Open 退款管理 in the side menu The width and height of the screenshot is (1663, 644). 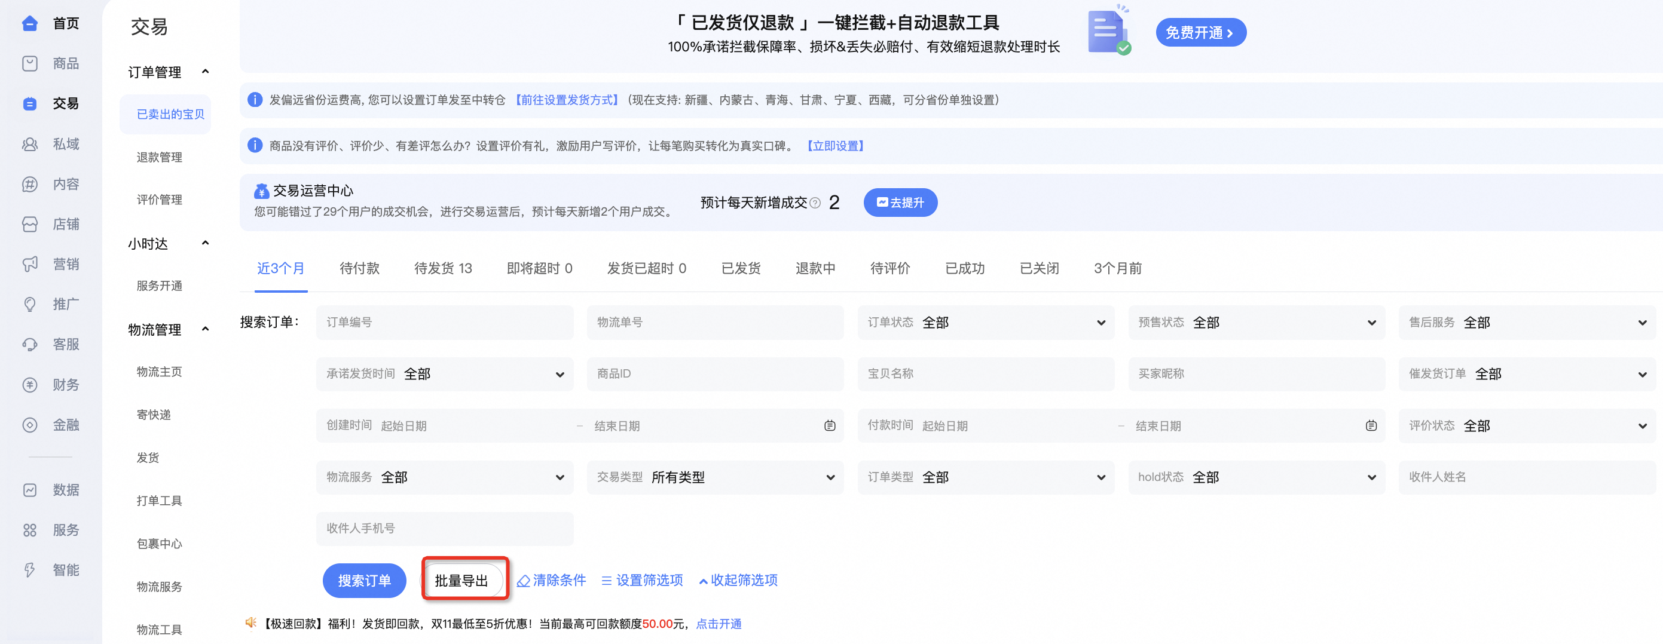pyautogui.click(x=160, y=157)
